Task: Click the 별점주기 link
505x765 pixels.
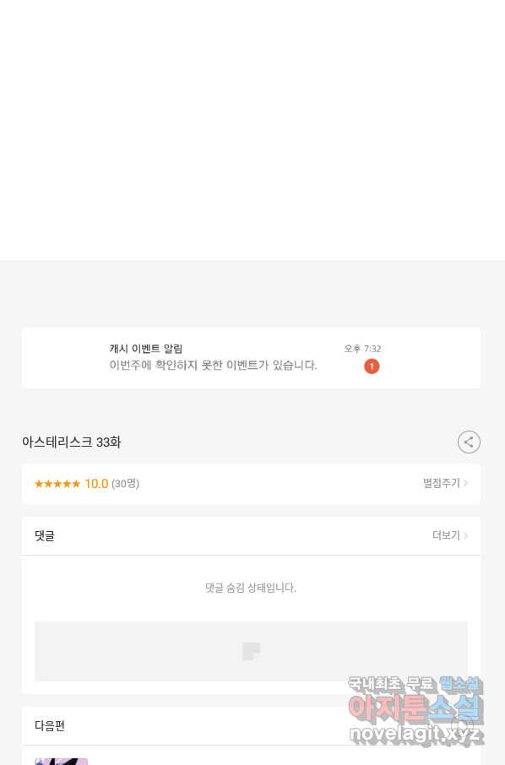Action: click(441, 483)
